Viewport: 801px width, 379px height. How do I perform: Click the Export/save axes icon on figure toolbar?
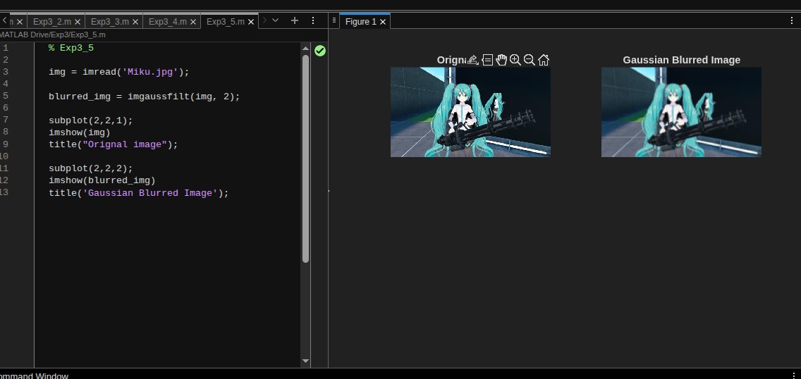(x=472, y=60)
